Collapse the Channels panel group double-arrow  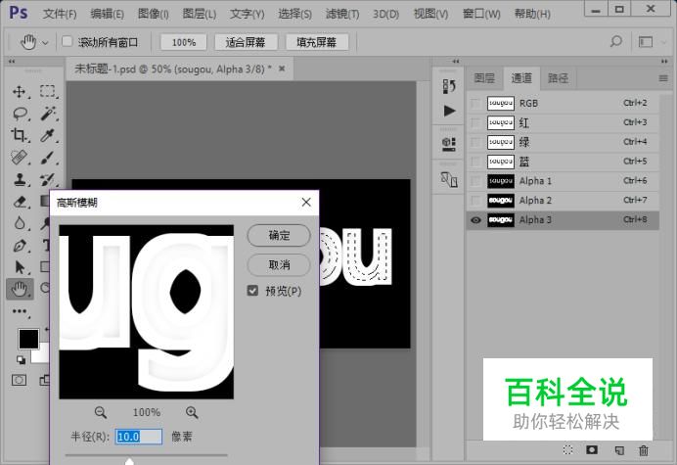coord(664,62)
